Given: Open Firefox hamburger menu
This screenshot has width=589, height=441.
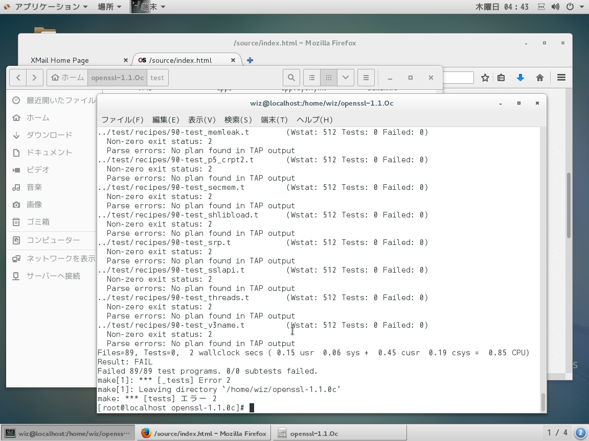Looking at the screenshot, I should (x=561, y=78).
